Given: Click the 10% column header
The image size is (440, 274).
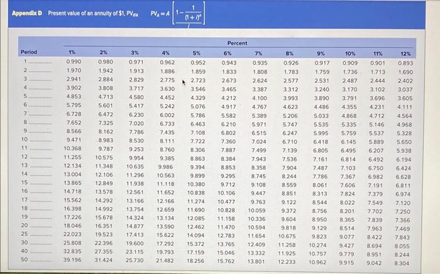Looking at the screenshot, I should point(350,53).
